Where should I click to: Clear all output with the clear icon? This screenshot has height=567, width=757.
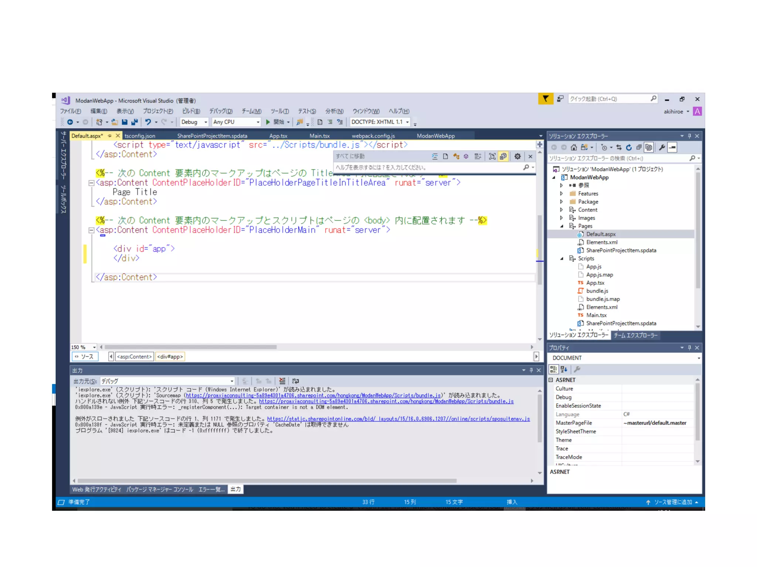tap(282, 381)
